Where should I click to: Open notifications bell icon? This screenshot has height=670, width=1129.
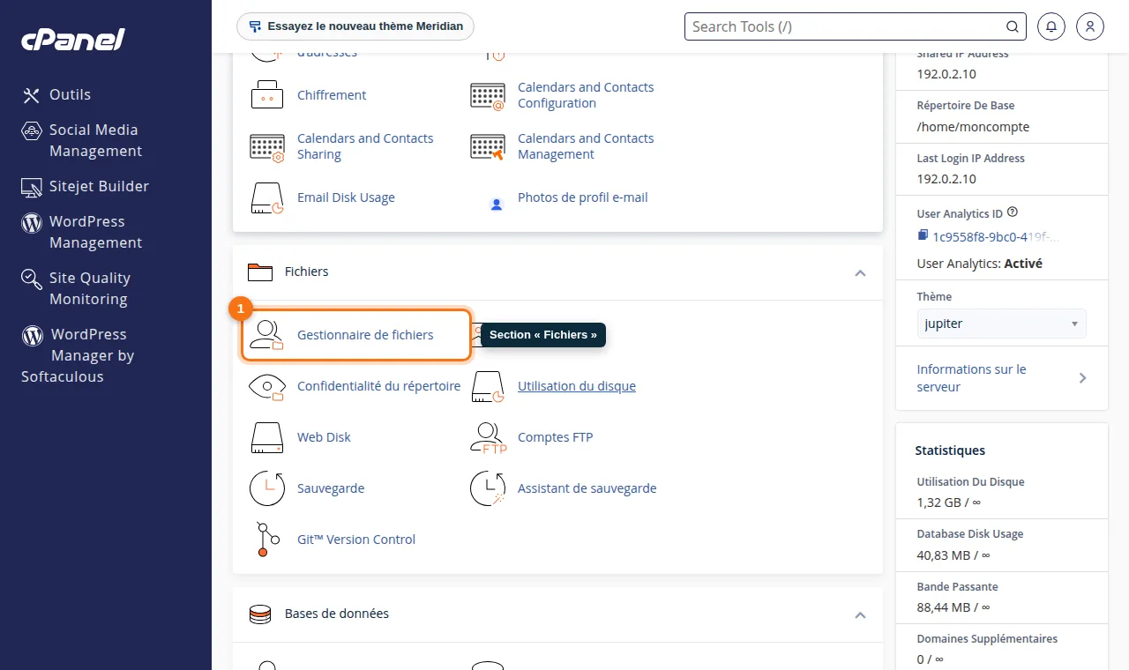tap(1051, 26)
